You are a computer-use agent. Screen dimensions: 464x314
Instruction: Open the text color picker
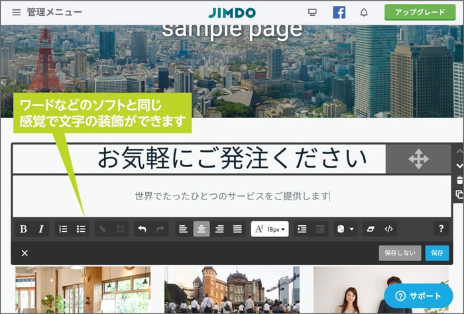(x=341, y=229)
